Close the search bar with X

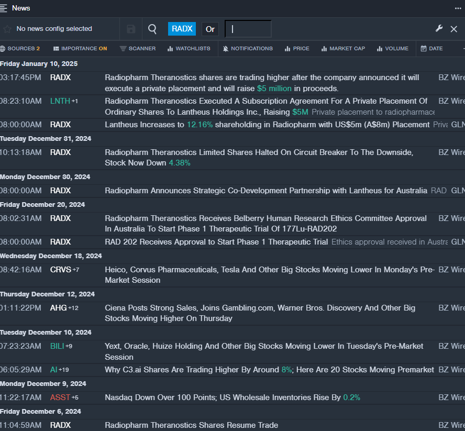(453, 29)
